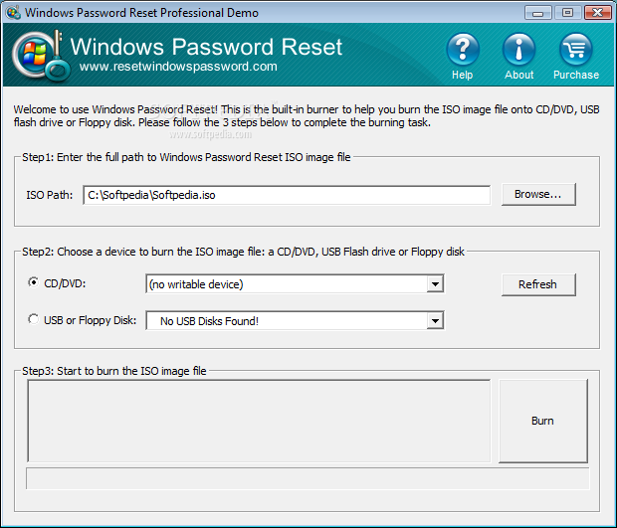The height and width of the screenshot is (528, 617).
Task: Click the Burn button
Action: tap(543, 421)
